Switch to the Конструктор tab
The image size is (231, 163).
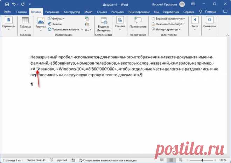pos(72,12)
